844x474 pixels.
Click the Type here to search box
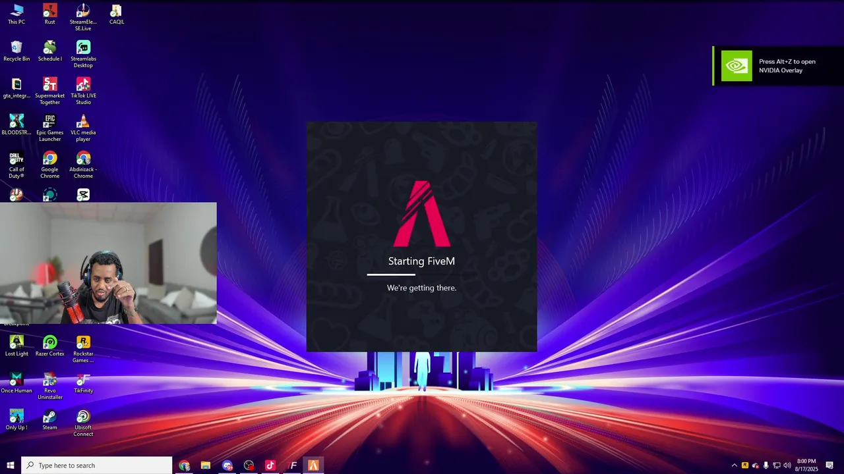97,465
